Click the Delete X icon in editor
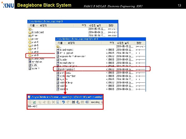This screenshot has height=139, width=186. pyautogui.click(x=53, y=102)
